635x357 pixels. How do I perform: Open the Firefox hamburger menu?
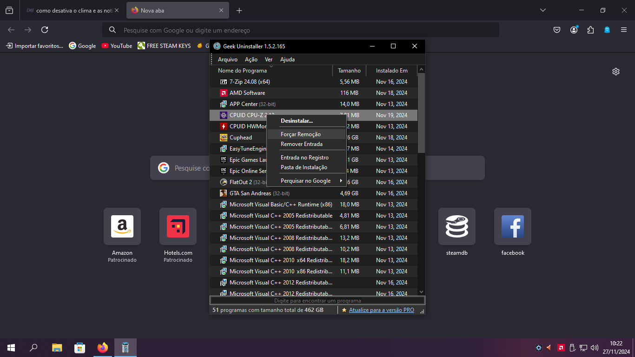tap(624, 30)
